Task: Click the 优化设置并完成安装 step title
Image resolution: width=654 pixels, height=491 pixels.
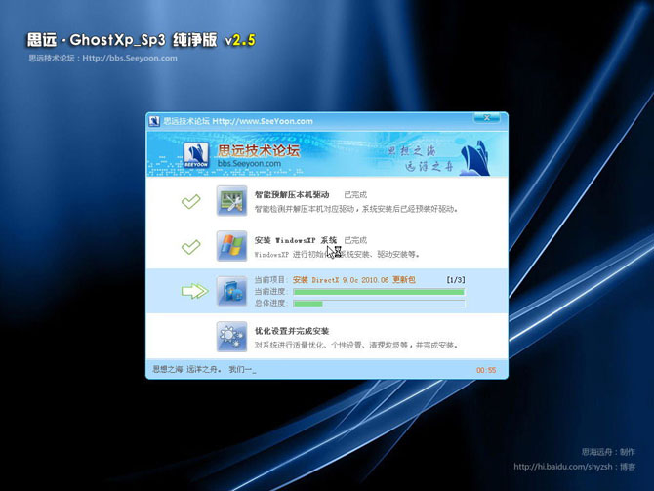Action: click(x=292, y=331)
